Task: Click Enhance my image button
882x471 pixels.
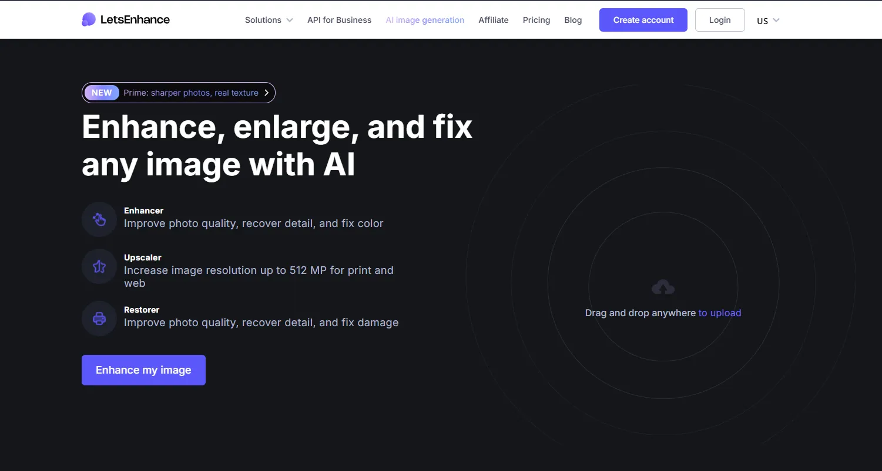Action: (143, 370)
